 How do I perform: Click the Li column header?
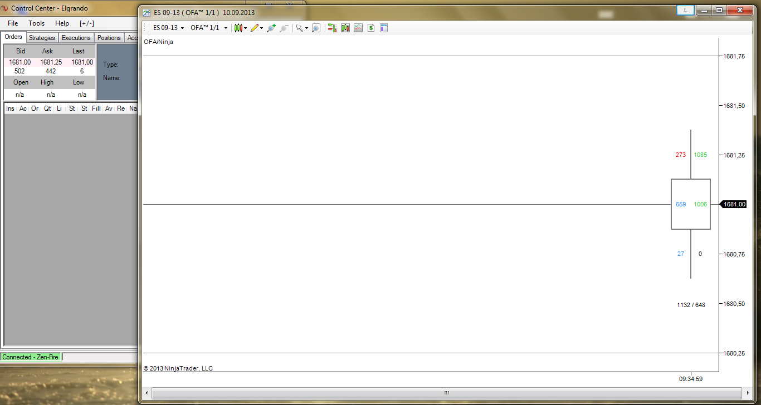pos(60,108)
